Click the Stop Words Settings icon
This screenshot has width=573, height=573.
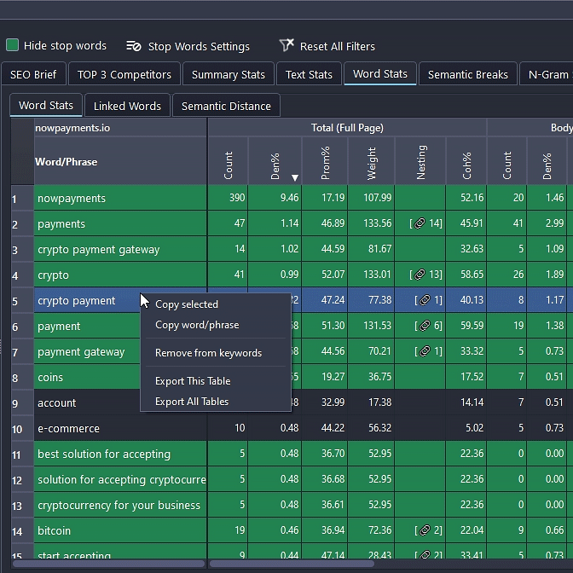[133, 46]
